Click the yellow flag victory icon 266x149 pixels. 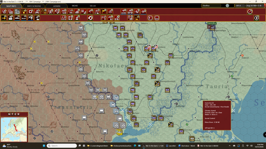104,12
